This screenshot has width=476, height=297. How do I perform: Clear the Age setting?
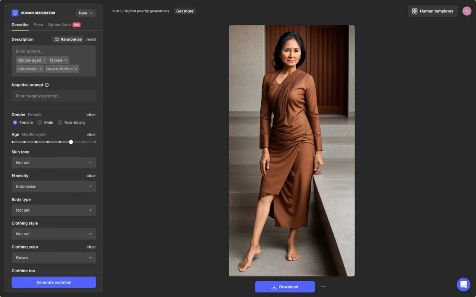pyautogui.click(x=92, y=134)
